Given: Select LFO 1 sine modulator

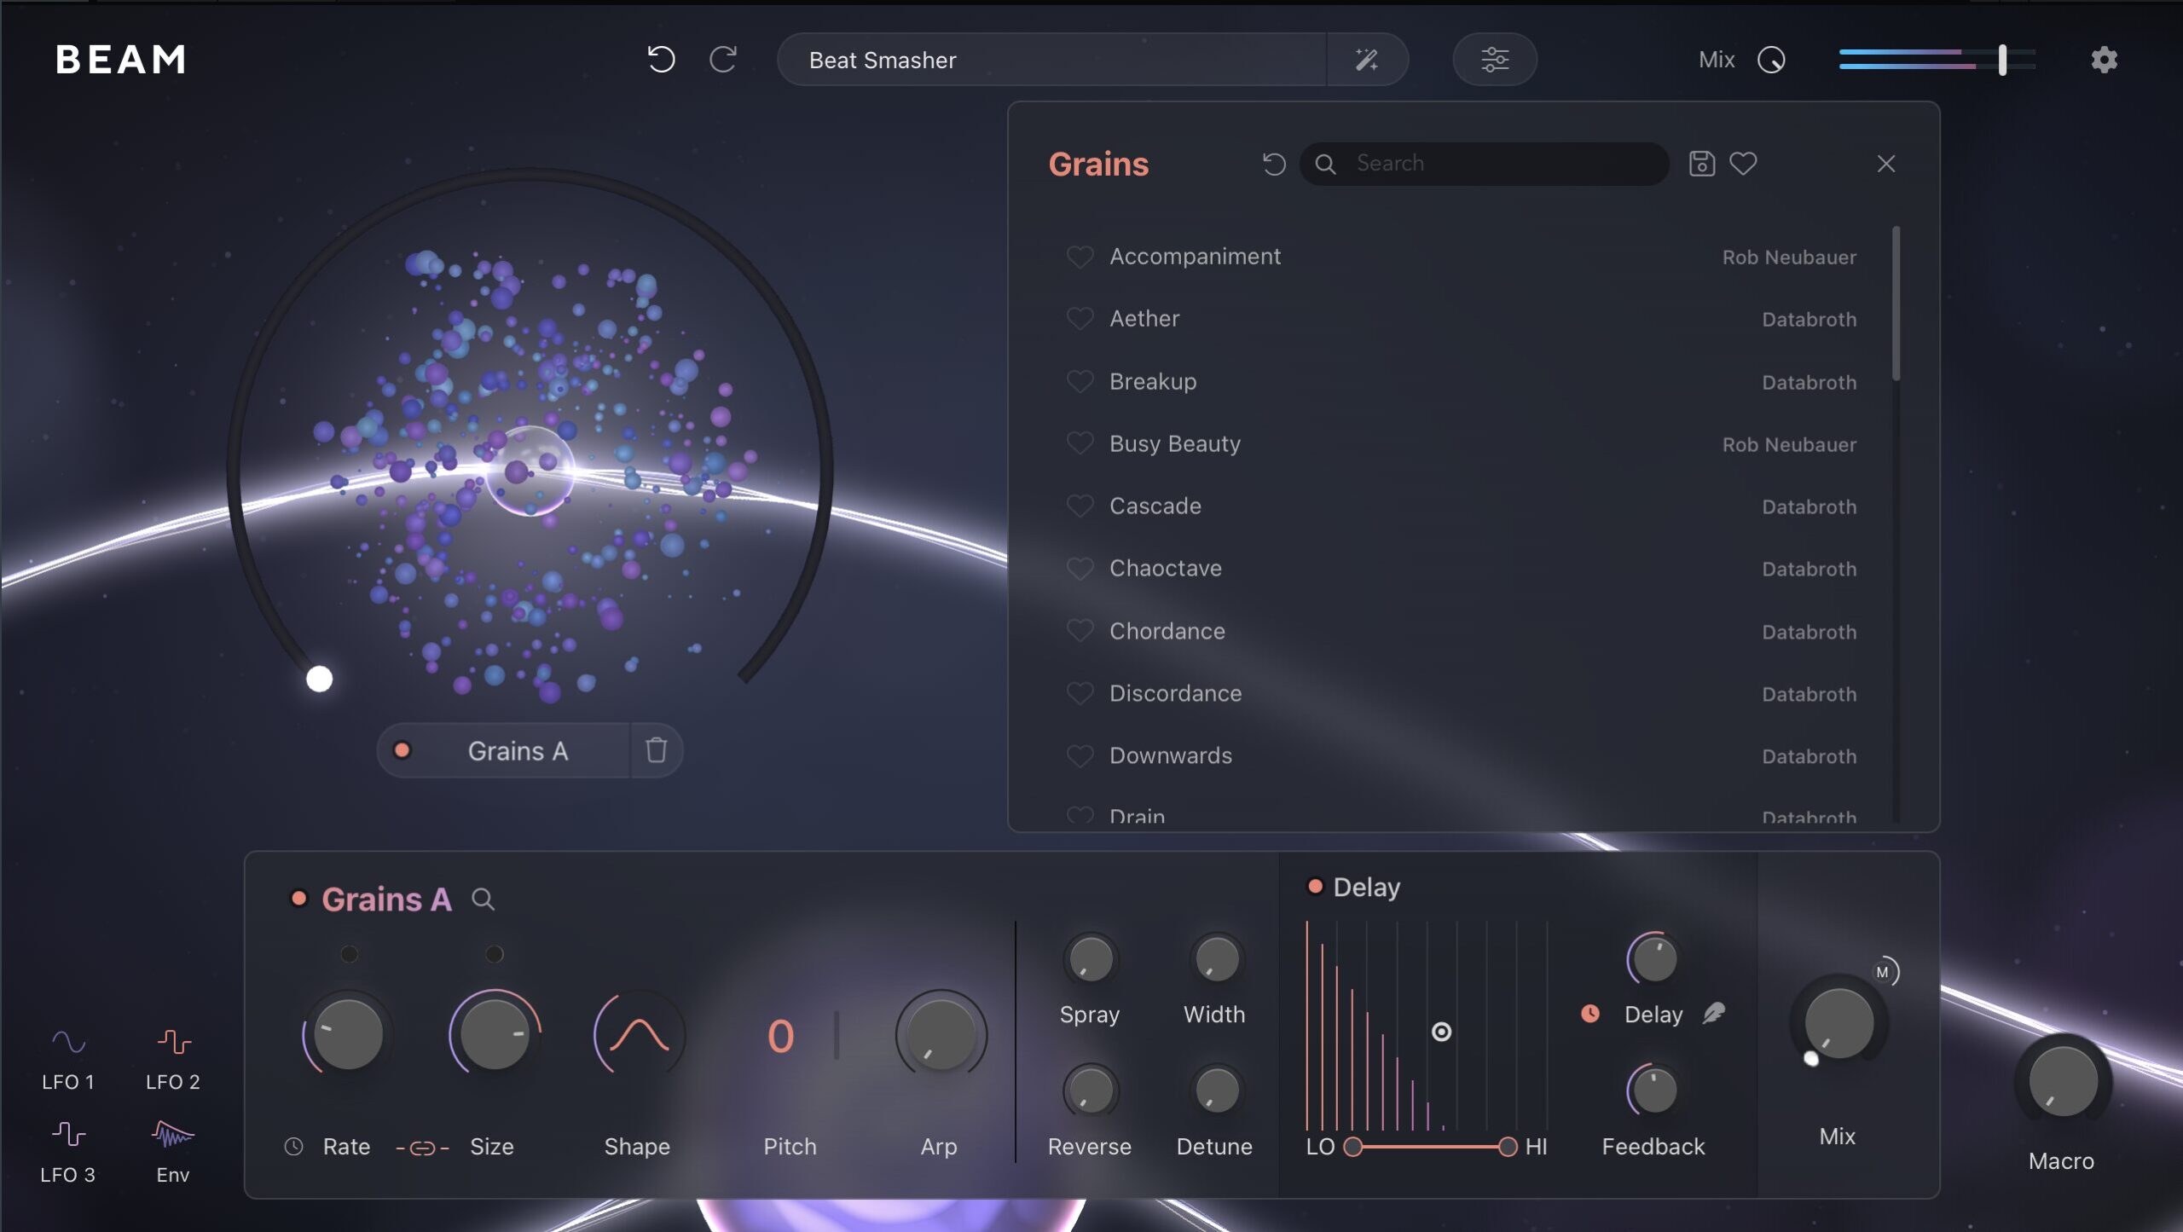Looking at the screenshot, I should click(68, 1042).
